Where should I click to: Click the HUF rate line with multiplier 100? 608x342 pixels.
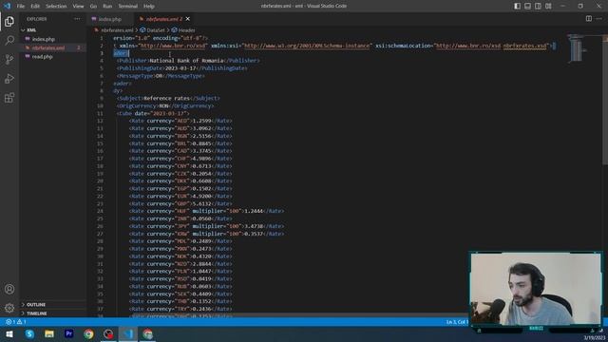207,211
